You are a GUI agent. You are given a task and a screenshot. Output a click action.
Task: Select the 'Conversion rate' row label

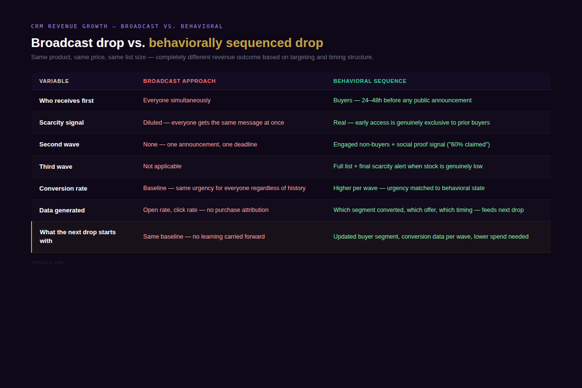coord(63,188)
